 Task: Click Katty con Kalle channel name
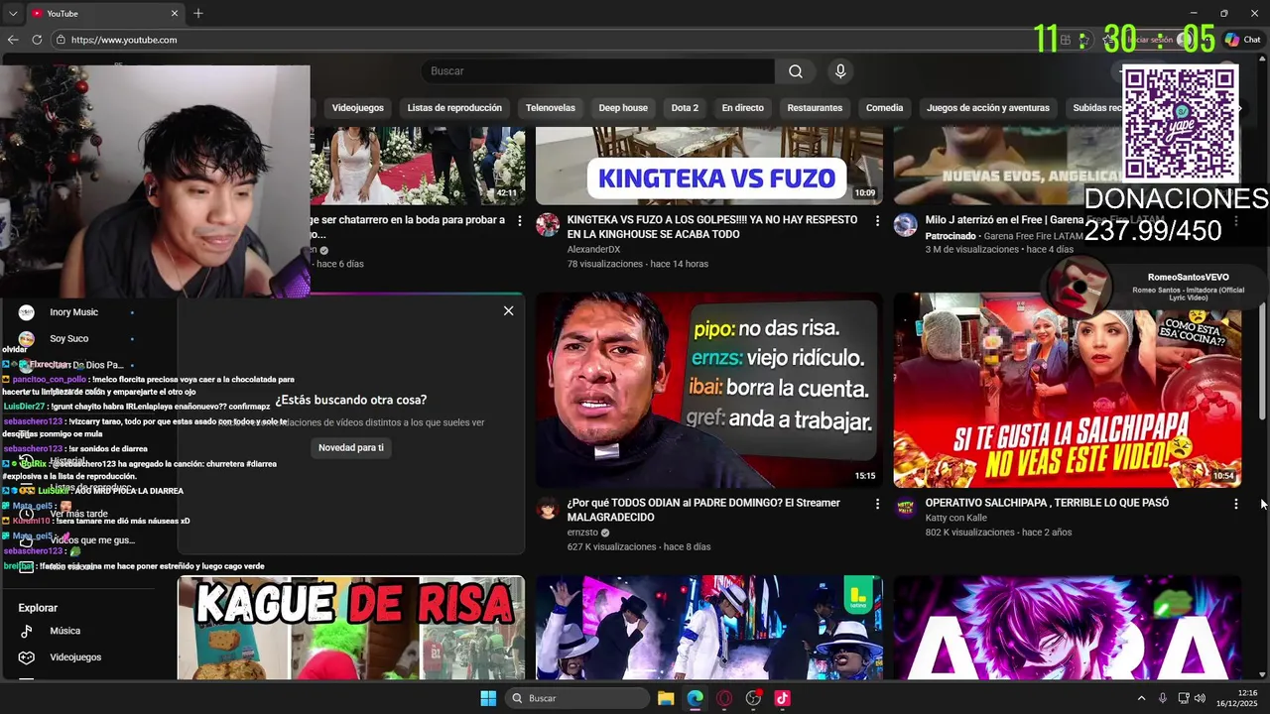coord(956,518)
